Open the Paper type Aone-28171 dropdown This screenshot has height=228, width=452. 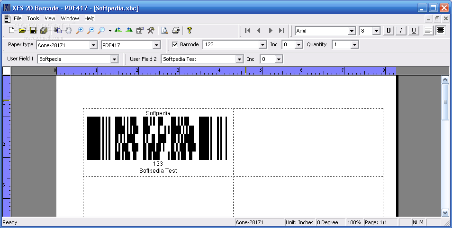(x=93, y=45)
